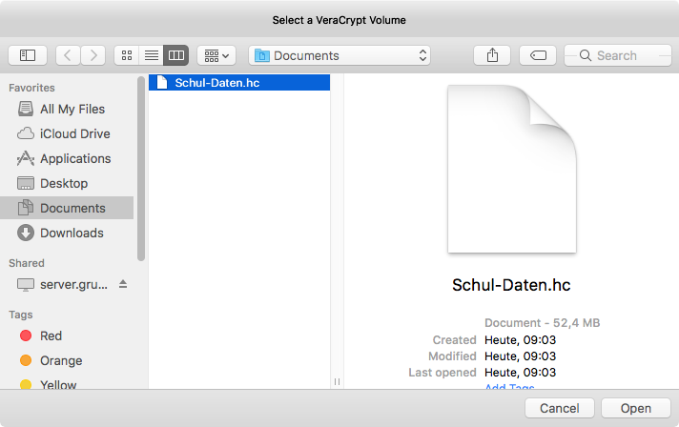Select the Red tag
679x427 pixels.
[51, 335]
